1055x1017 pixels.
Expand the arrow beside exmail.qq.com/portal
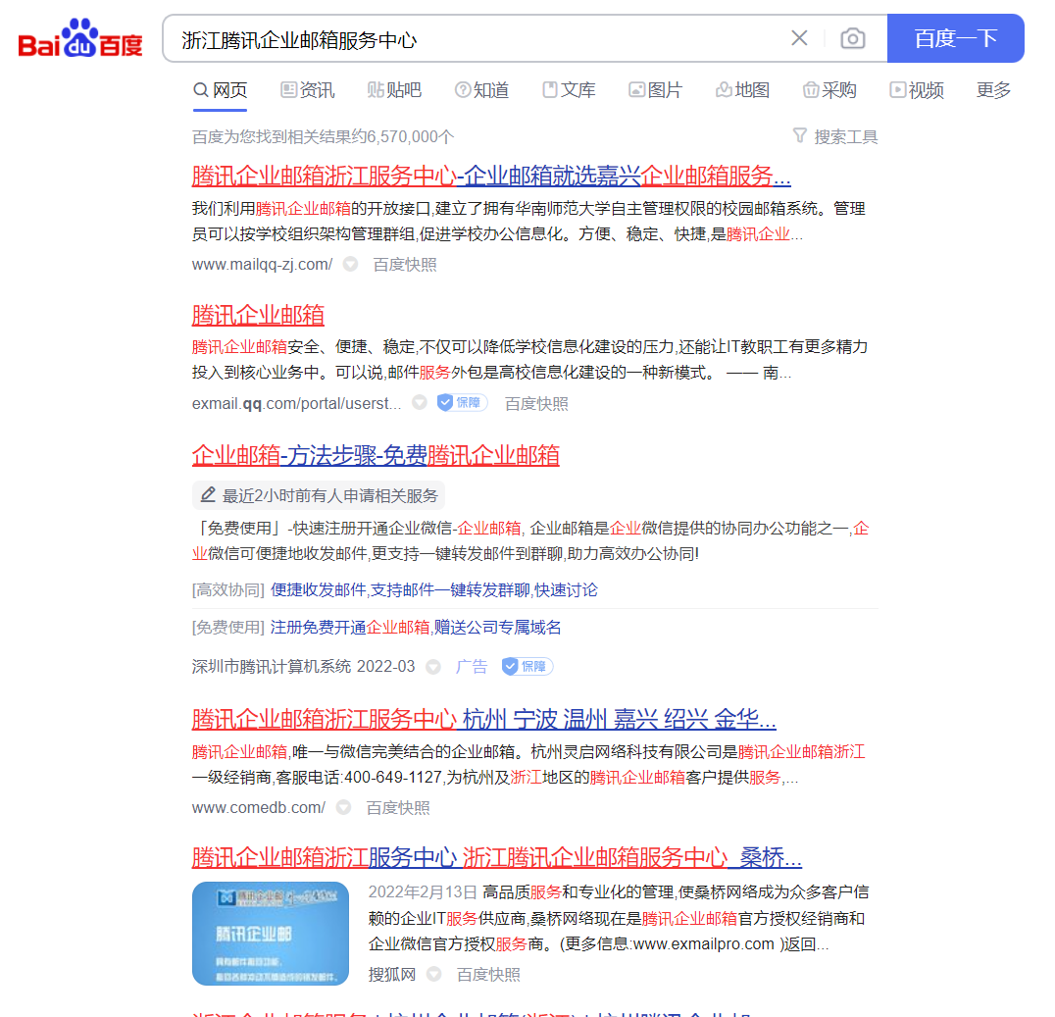coord(420,402)
